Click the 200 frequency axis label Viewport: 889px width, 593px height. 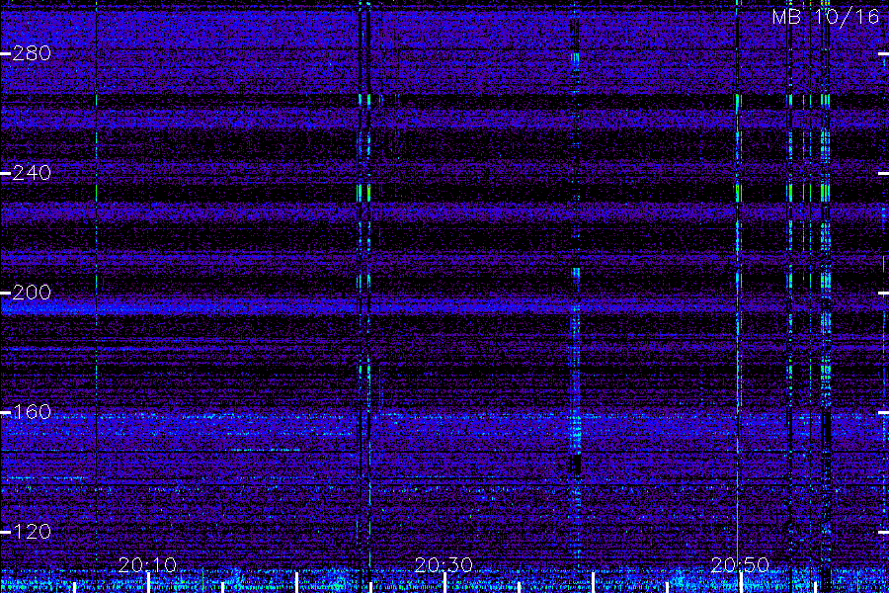(x=32, y=293)
